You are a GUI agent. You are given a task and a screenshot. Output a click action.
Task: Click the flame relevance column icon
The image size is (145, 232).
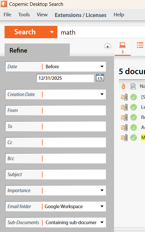point(123,86)
